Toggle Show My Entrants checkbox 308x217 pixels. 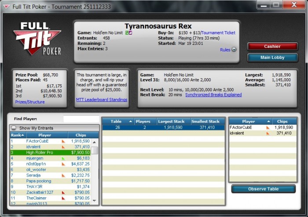[14, 128]
